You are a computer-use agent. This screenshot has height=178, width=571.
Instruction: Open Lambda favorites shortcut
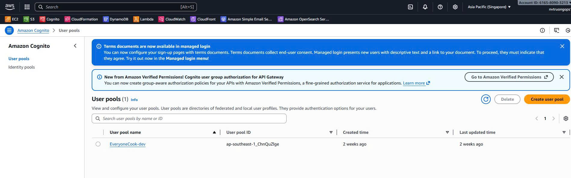(x=143, y=19)
